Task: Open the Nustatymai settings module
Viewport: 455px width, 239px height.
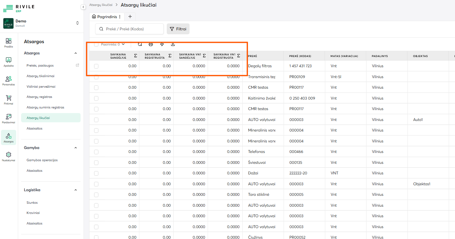Action: (9, 157)
